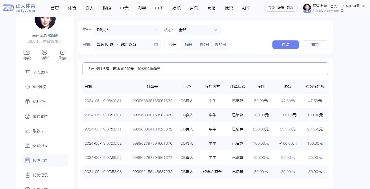Select the 近30日 date range option
370x189 pixels.
coord(220,45)
